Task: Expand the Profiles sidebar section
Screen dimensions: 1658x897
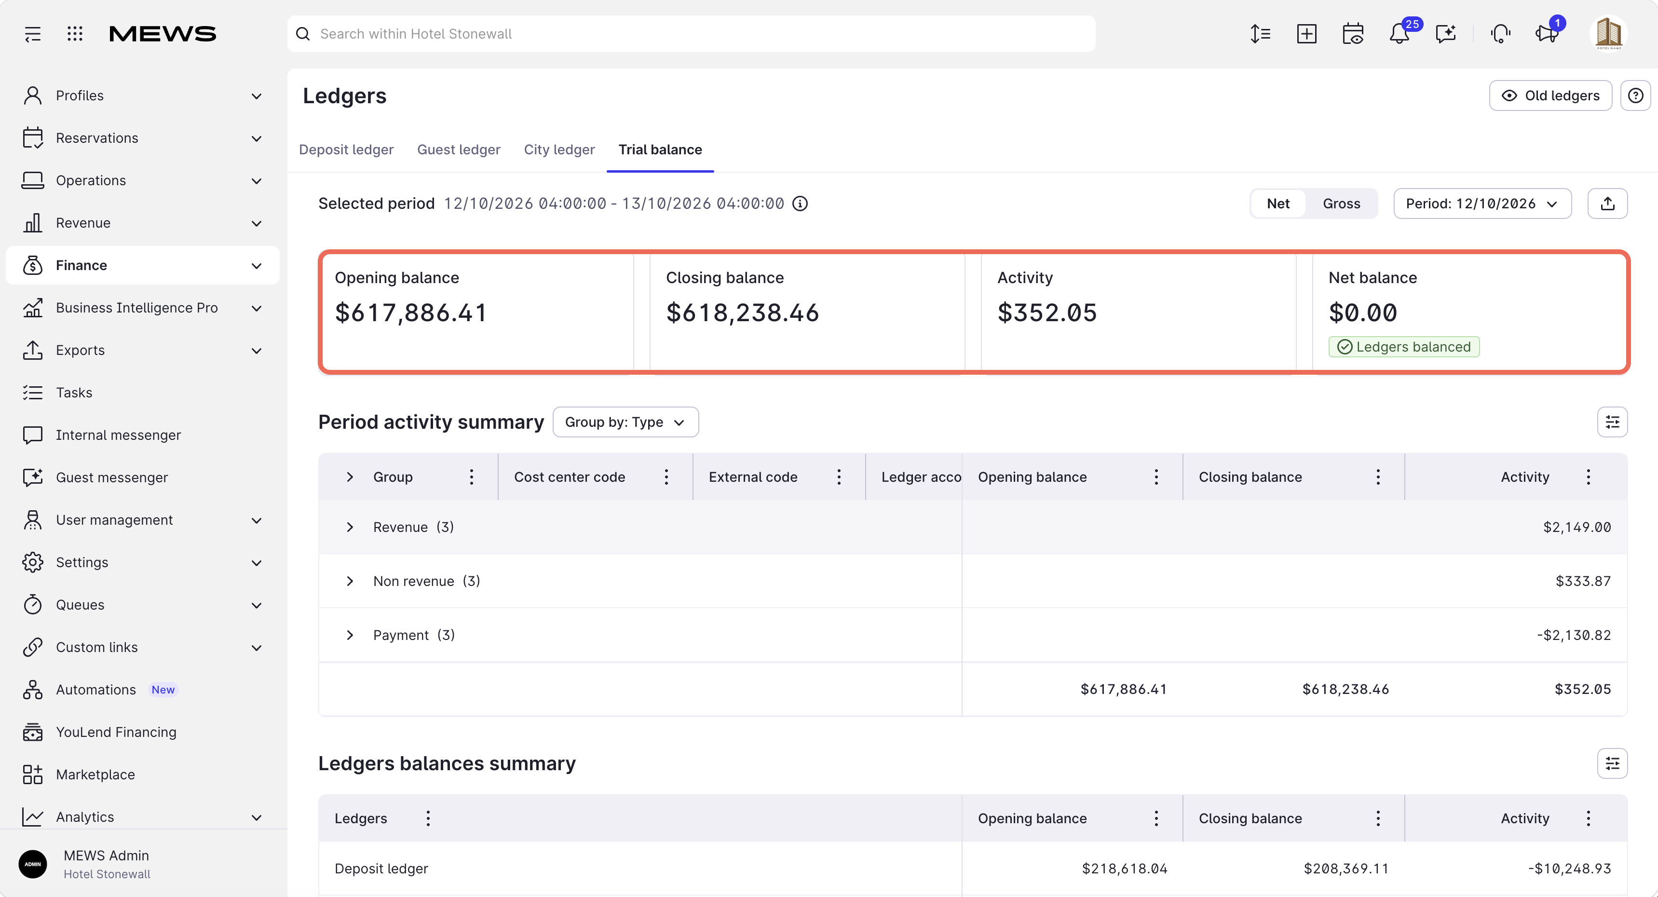Action: (143, 96)
